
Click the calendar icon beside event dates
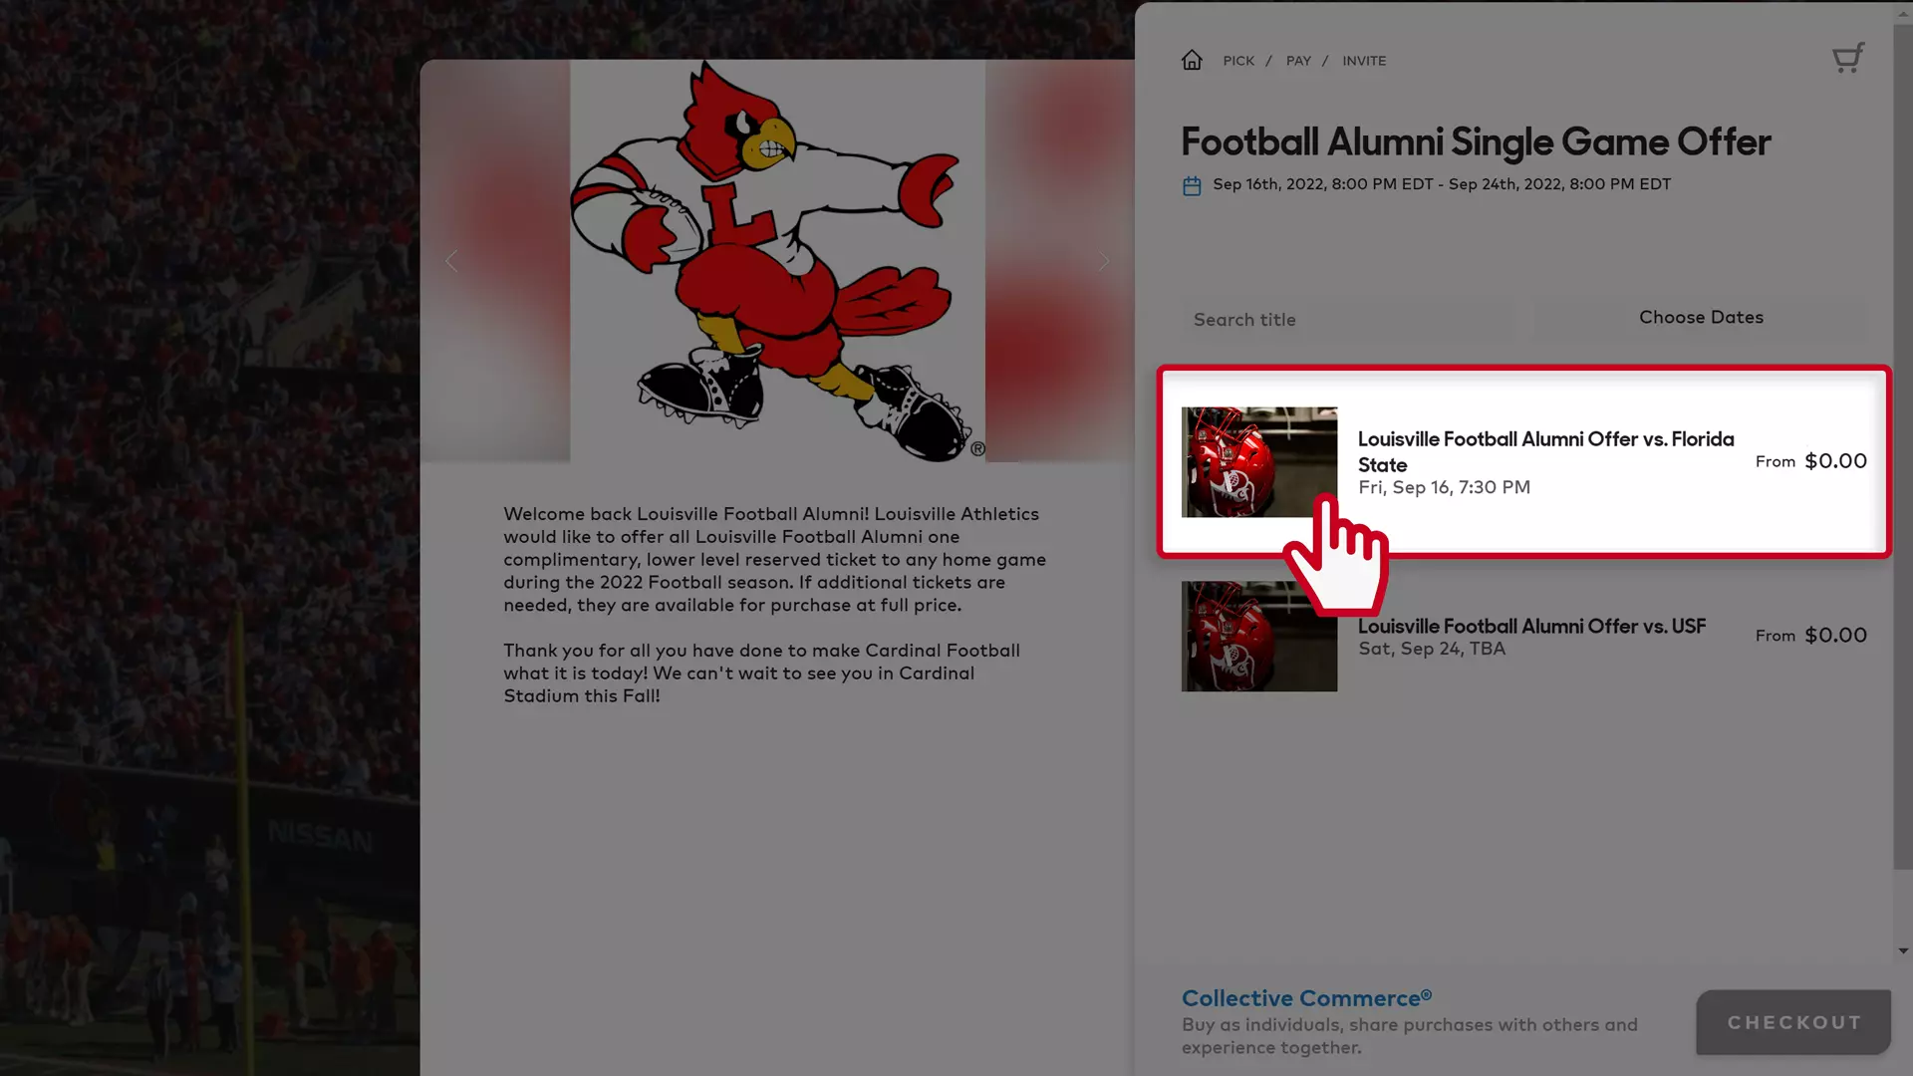(1192, 185)
